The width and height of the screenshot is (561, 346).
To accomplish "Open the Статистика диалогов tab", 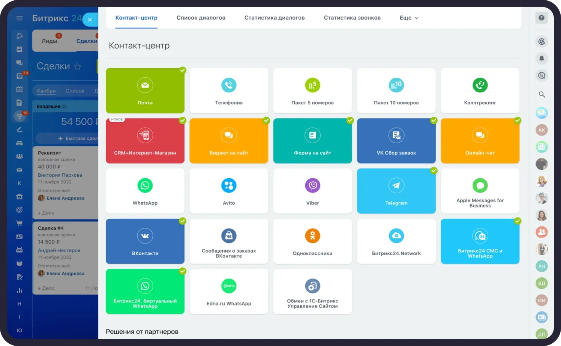I will point(274,18).
